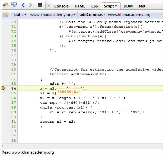Activate the inspect element pointer tool
Screen dimensions: 163x156
point(14,5)
